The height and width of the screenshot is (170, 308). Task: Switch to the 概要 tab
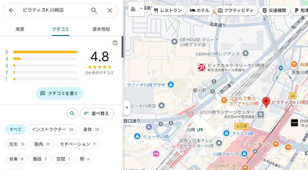pos(20,29)
